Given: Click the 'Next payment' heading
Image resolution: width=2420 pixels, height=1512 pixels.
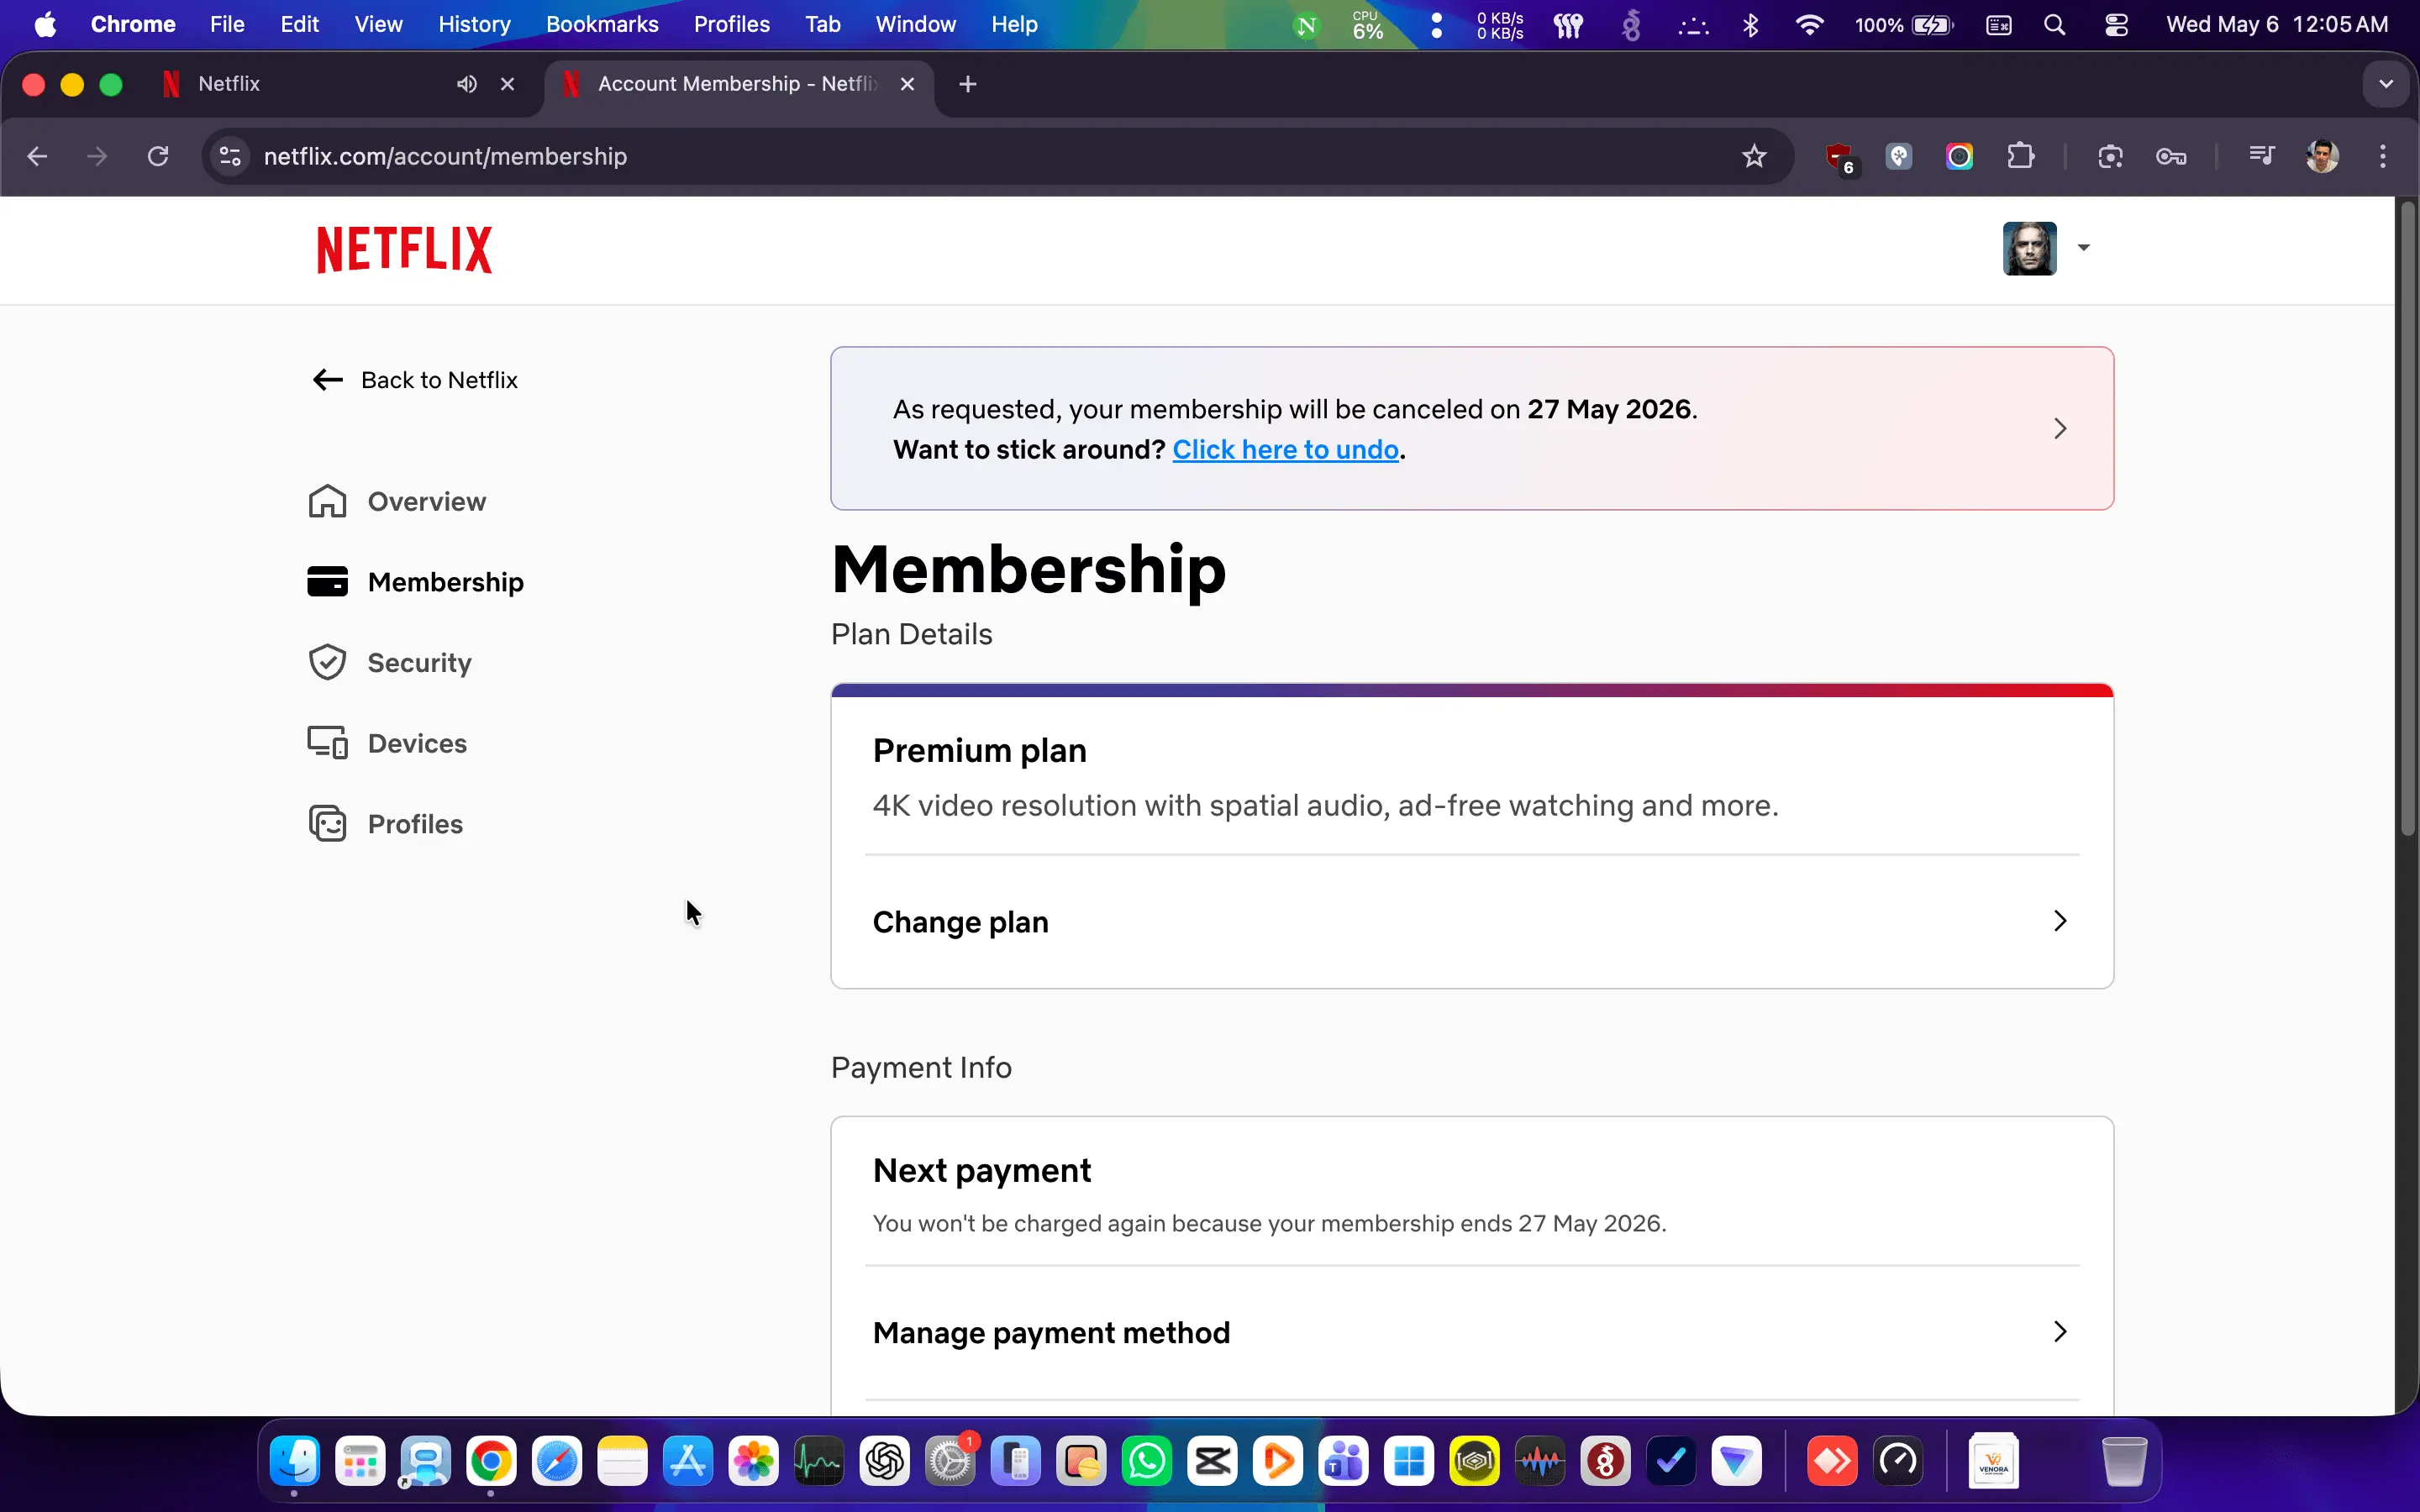Looking at the screenshot, I should coord(981,1170).
